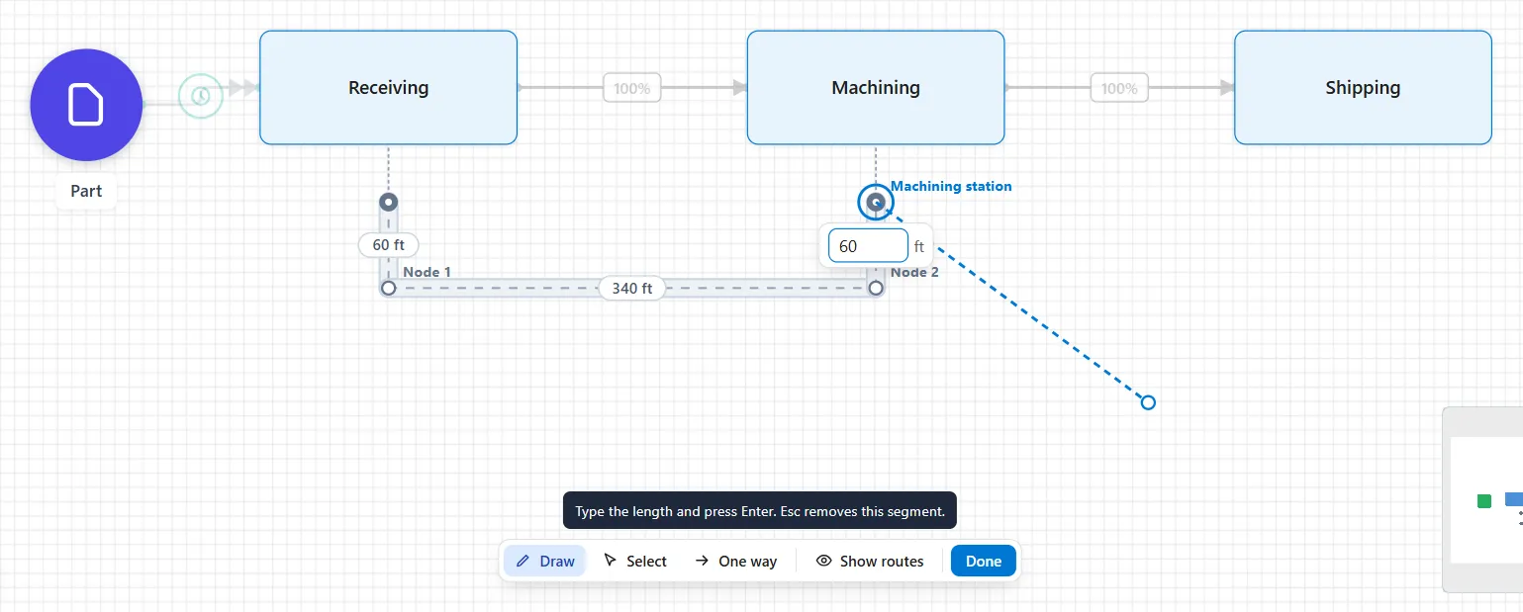Click the Machining station label text
Viewport: 1523px width, 612px height.
pyautogui.click(x=951, y=186)
